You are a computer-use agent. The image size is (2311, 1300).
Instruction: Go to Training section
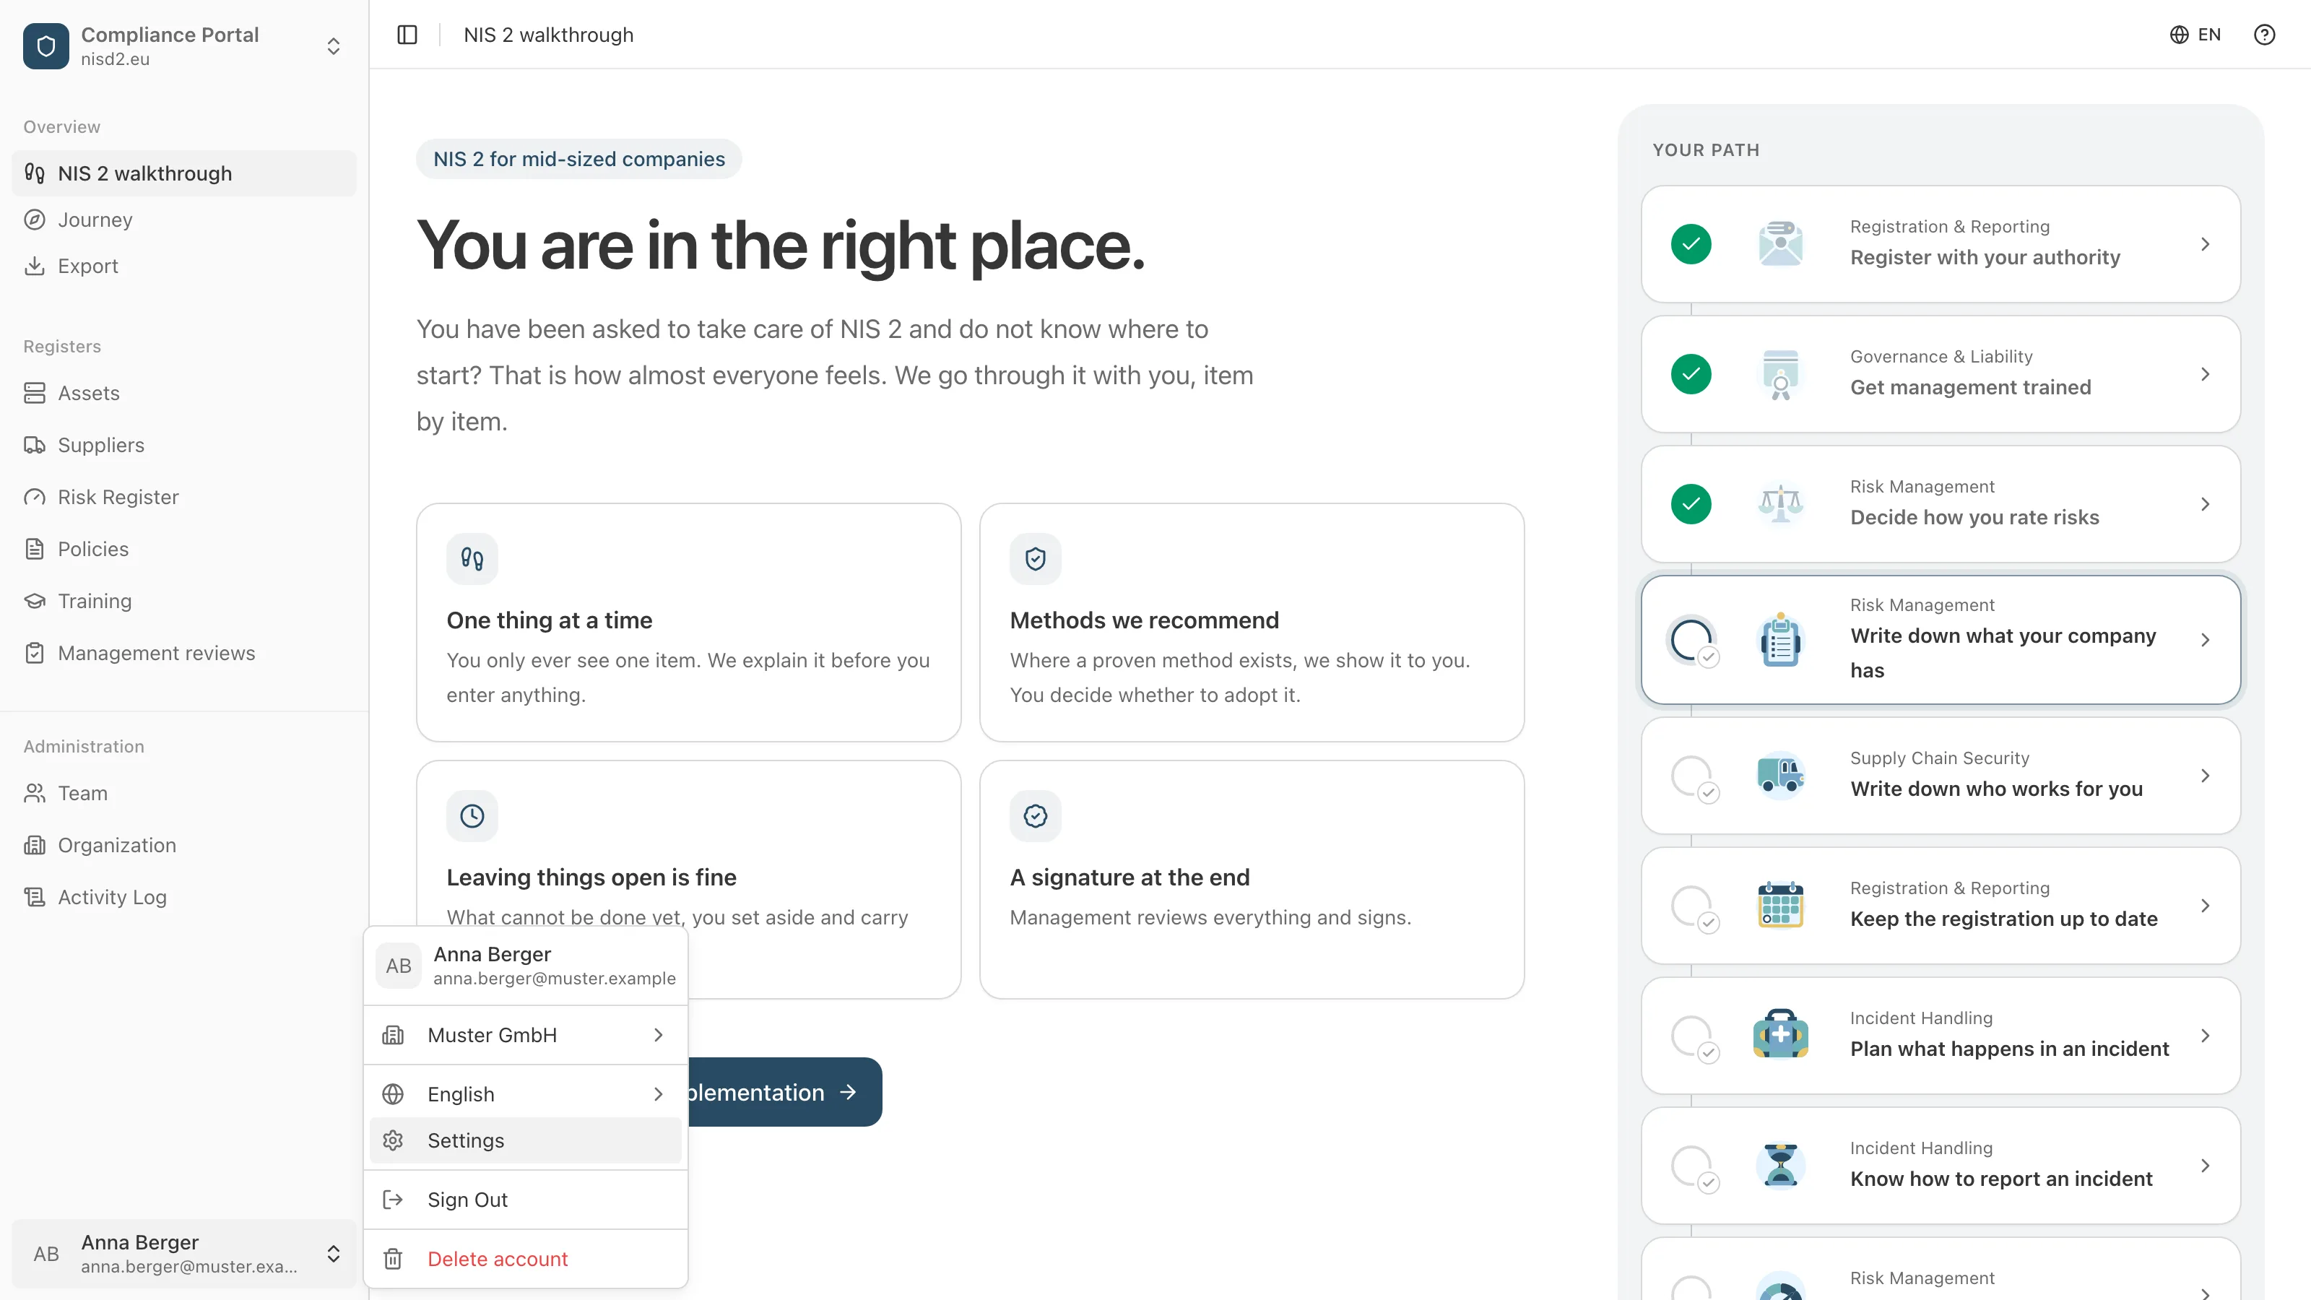point(184,601)
